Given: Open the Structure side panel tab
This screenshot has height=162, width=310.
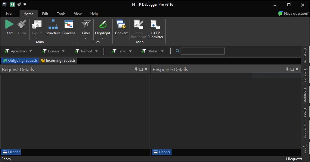Looking at the screenshot, I should [305, 56].
